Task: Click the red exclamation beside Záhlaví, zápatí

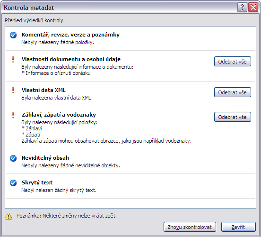Action: click(13, 115)
